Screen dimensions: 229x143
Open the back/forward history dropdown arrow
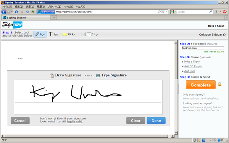click(12, 12)
